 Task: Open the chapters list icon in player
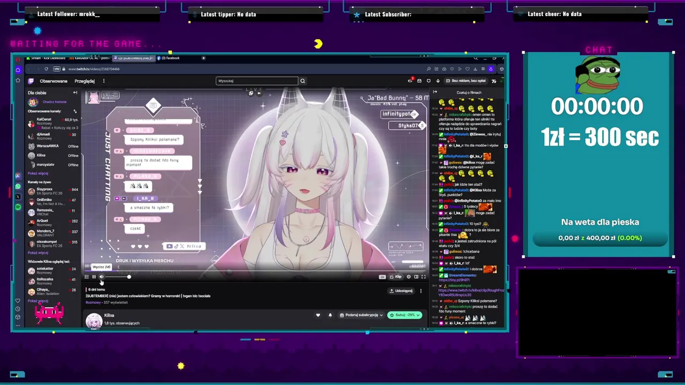click(x=87, y=276)
